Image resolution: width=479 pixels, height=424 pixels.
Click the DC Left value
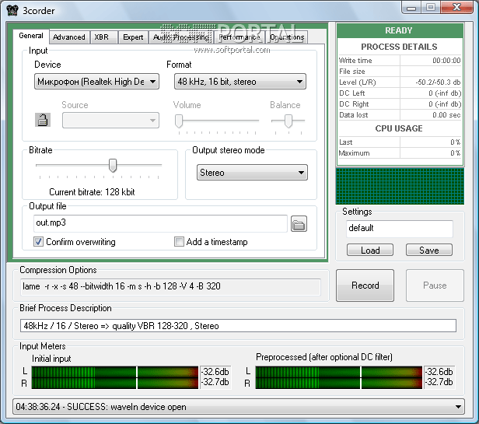click(x=445, y=93)
